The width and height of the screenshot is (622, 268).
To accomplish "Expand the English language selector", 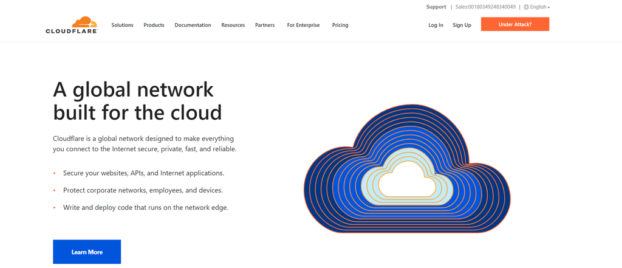I will click(x=539, y=7).
